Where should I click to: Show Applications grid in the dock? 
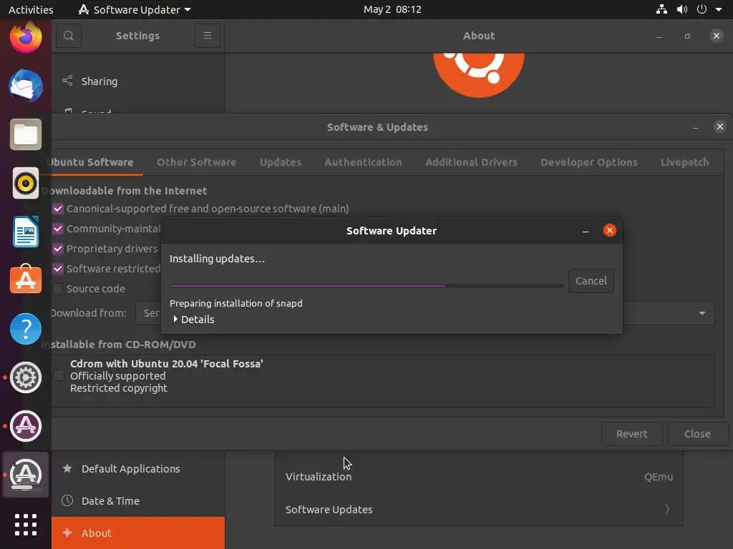[x=26, y=525]
